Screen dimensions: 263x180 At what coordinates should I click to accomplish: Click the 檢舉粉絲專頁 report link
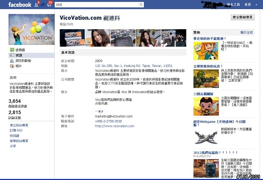(19, 141)
